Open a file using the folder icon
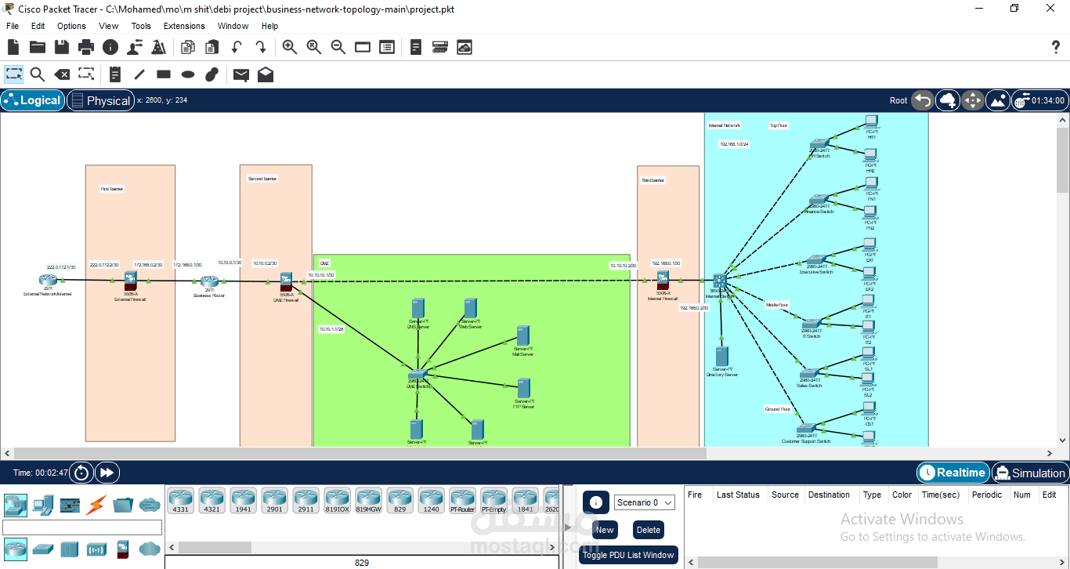 (x=38, y=47)
